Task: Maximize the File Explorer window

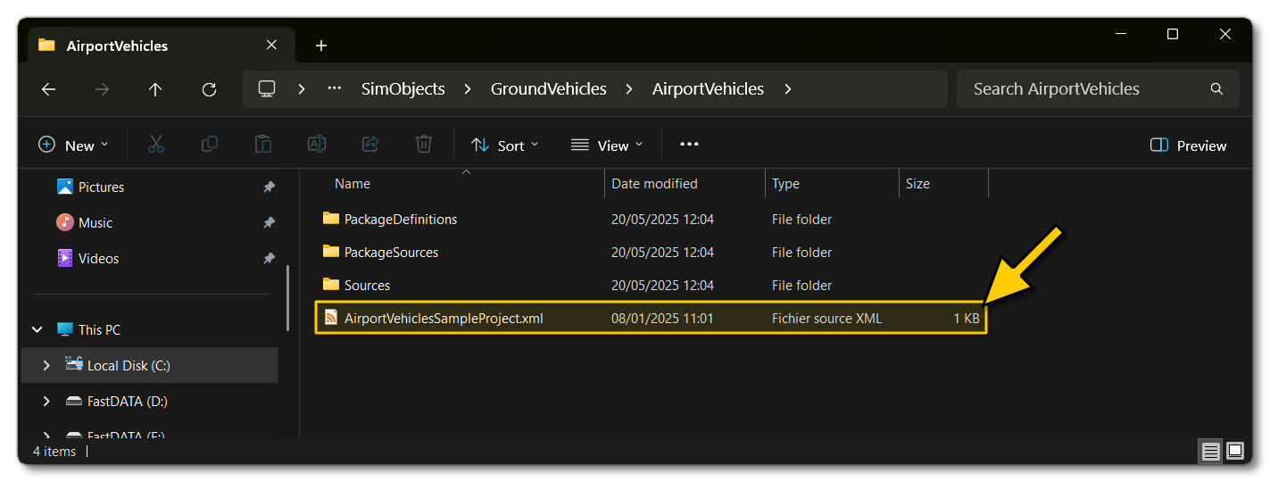Action: click(1173, 34)
